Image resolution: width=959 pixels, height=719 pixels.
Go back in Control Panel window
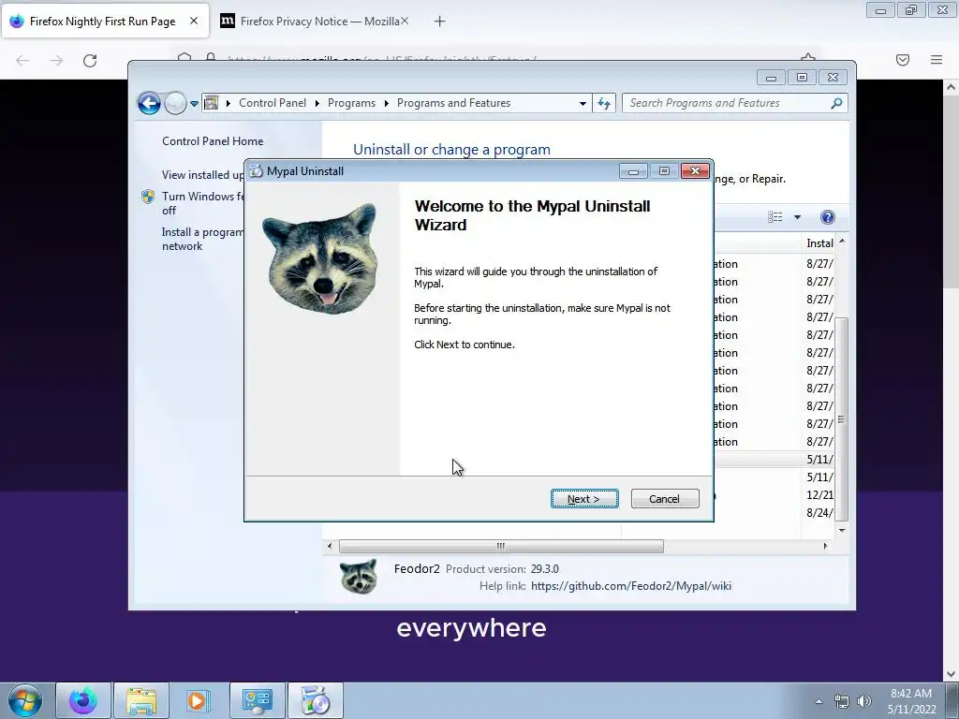pyautogui.click(x=149, y=103)
